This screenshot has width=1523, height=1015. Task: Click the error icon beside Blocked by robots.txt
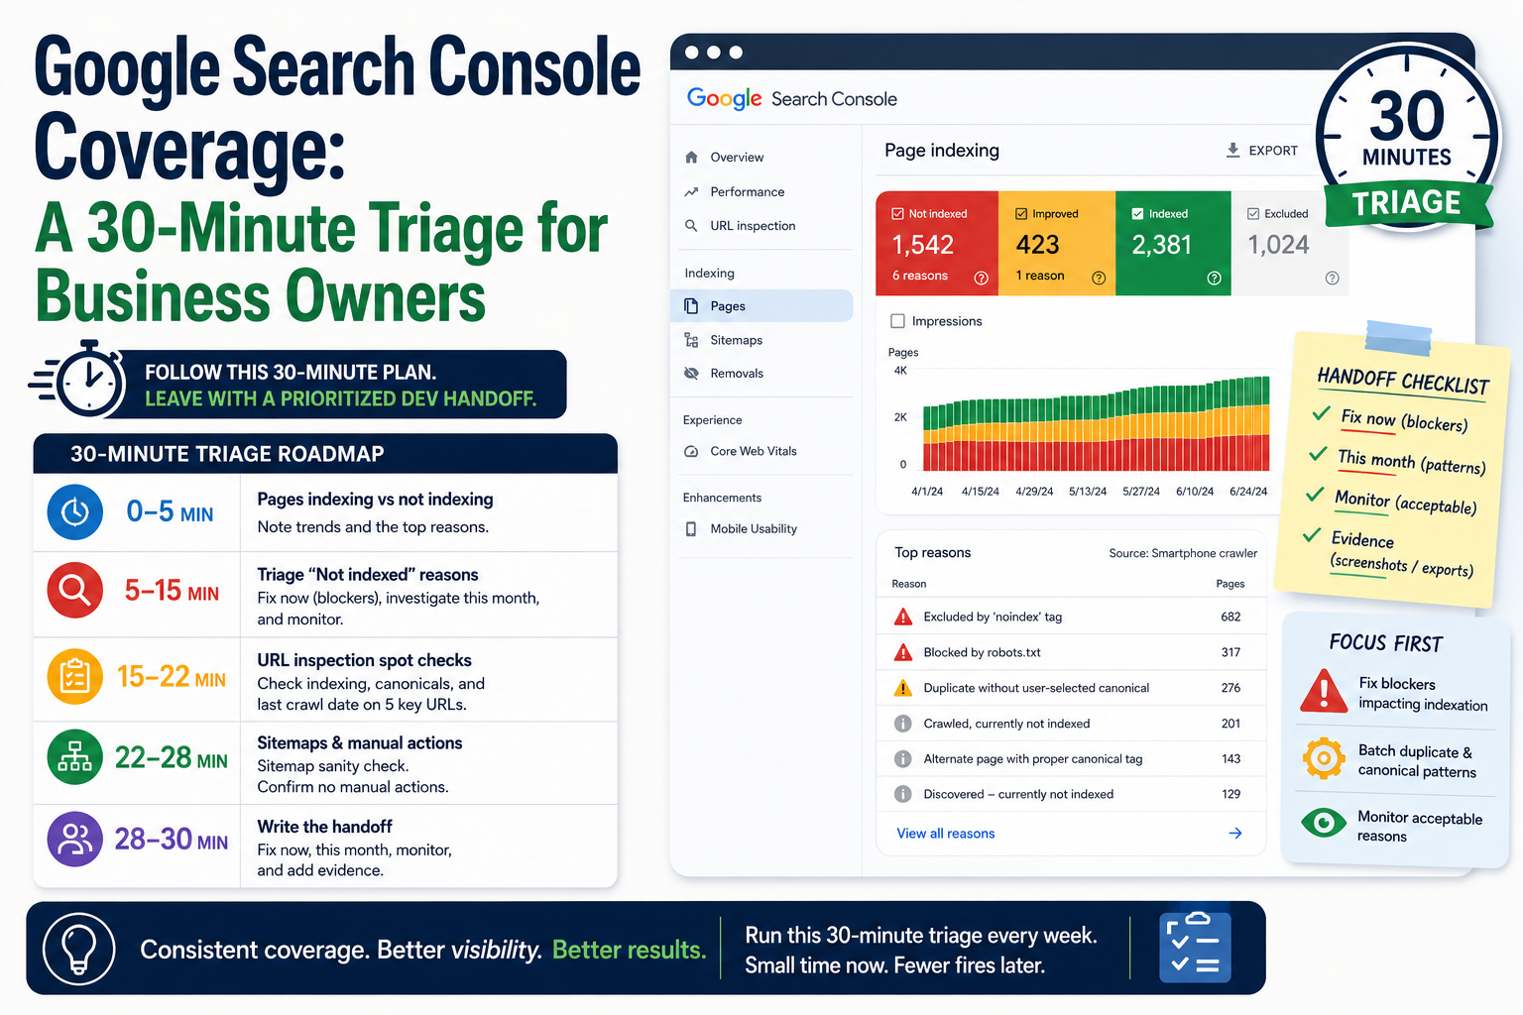coord(903,652)
